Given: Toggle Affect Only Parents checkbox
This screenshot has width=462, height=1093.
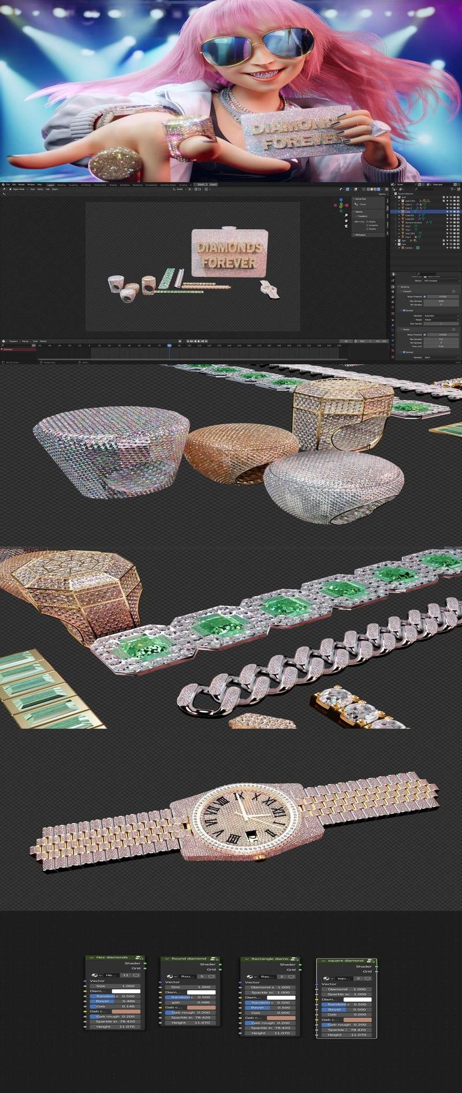Looking at the screenshot, I should 367,229.
